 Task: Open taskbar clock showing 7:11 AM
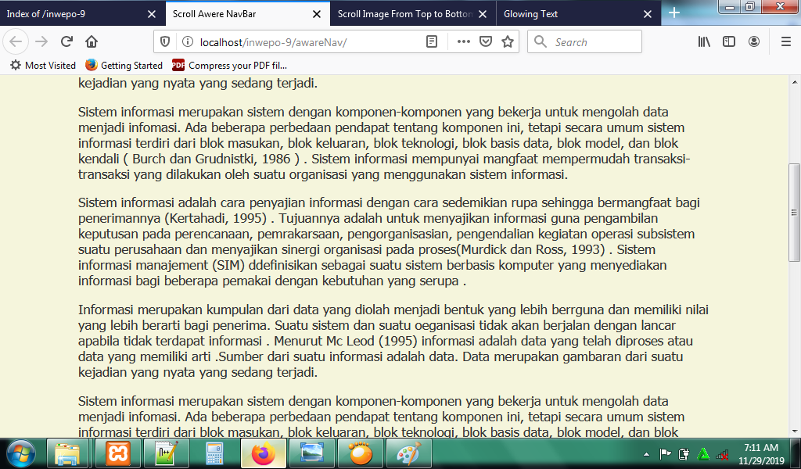point(761,453)
